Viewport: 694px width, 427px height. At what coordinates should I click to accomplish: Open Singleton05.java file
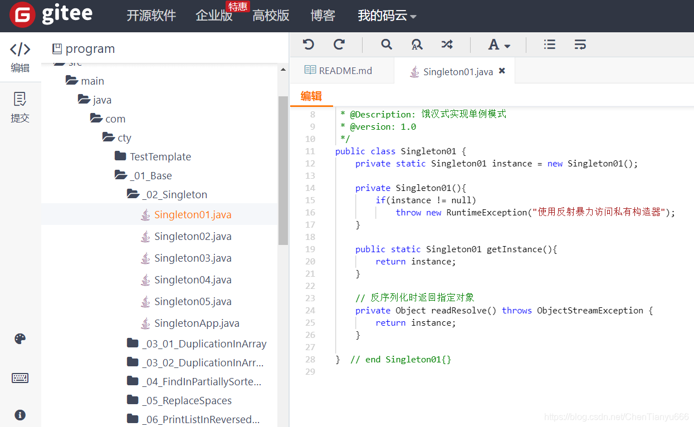(193, 302)
